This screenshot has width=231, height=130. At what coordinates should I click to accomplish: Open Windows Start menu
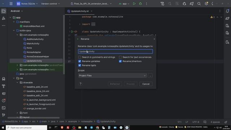click(3, 127)
